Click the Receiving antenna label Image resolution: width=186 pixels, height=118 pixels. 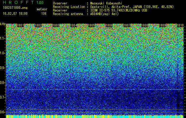68,14
